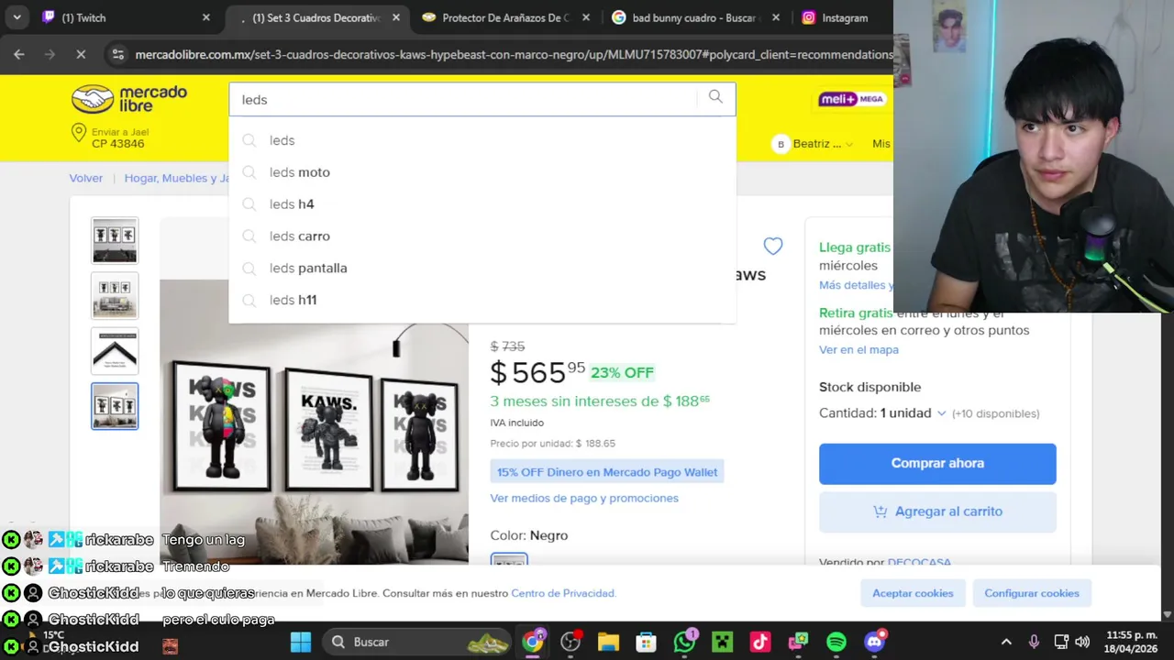
Task: Select the Negro color swatch
Action: 509,560
